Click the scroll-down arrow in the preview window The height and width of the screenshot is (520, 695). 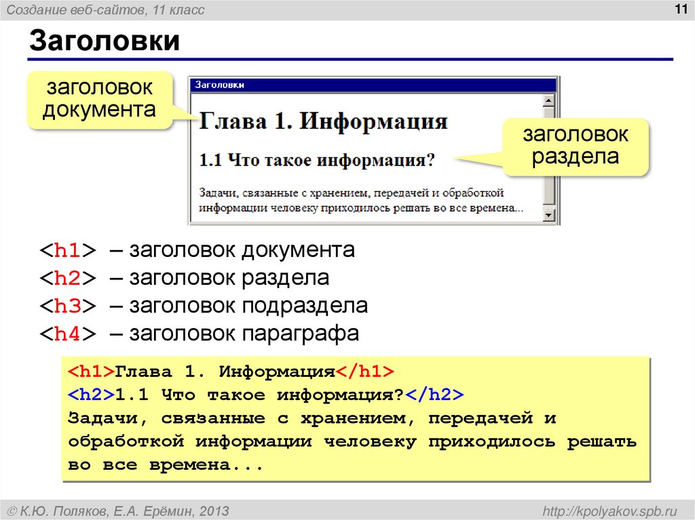[x=548, y=213]
